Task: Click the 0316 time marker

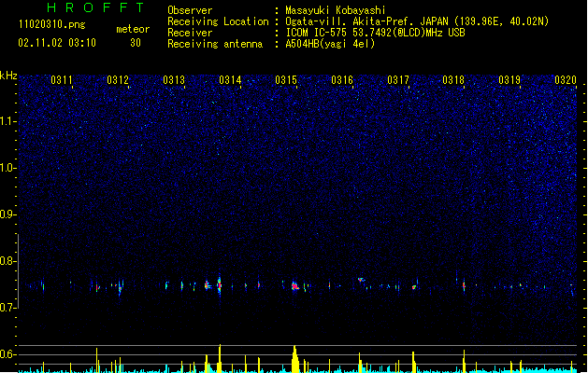Action: tap(342, 80)
